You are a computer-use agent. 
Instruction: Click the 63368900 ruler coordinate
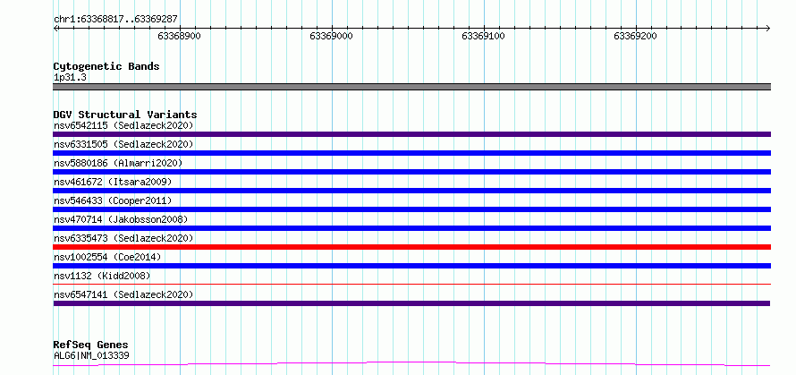pyautogui.click(x=179, y=36)
